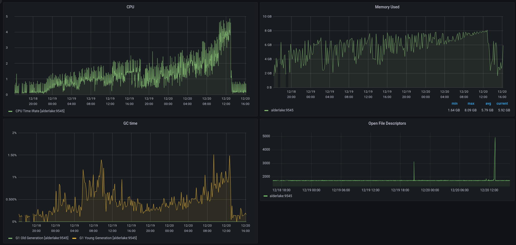Click the 12/18 18:00 time axis label
The height and width of the screenshot is (245, 516).
pyautogui.click(x=281, y=190)
